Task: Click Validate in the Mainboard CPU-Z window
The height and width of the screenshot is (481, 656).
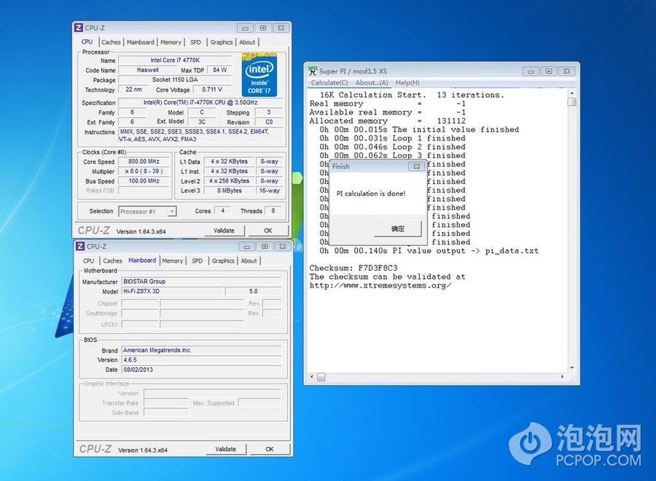Action: tap(226, 449)
